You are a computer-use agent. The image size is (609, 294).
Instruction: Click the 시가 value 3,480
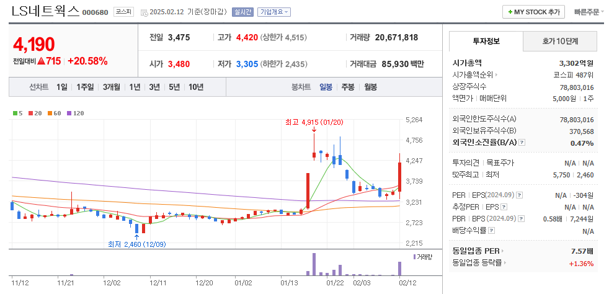[179, 64]
